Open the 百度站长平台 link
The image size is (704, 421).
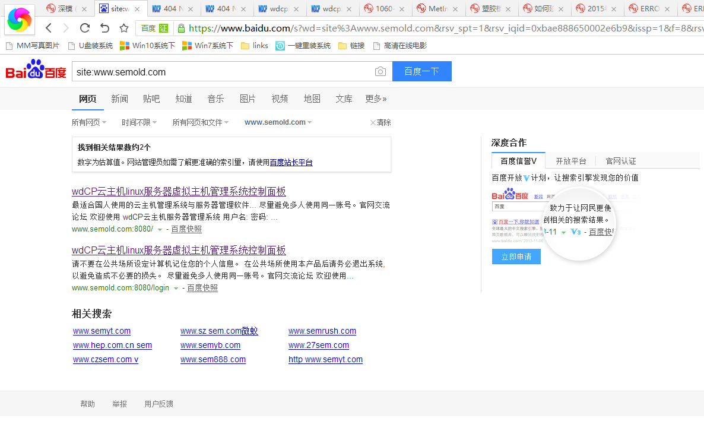point(291,162)
